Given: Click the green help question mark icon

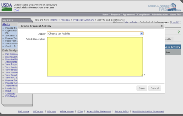Looking at the screenshot, I should coord(179,32).
